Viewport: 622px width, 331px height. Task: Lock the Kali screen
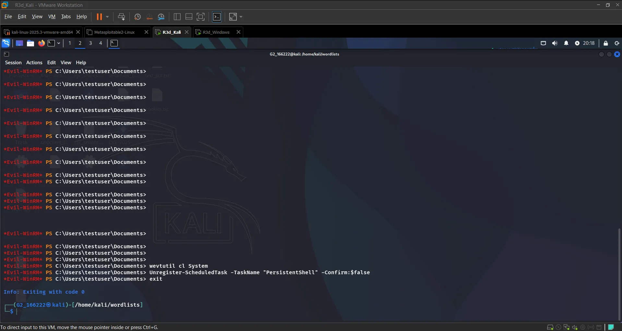606,43
